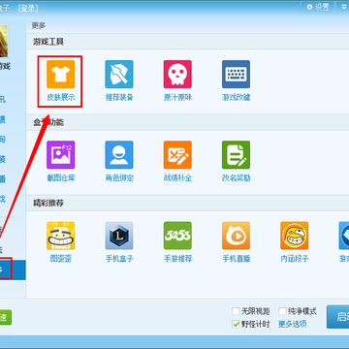Viewport: 349px width, 349px height.
Task: Open the partially visible blue diamond icon
Action: click(x=344, y=236)
